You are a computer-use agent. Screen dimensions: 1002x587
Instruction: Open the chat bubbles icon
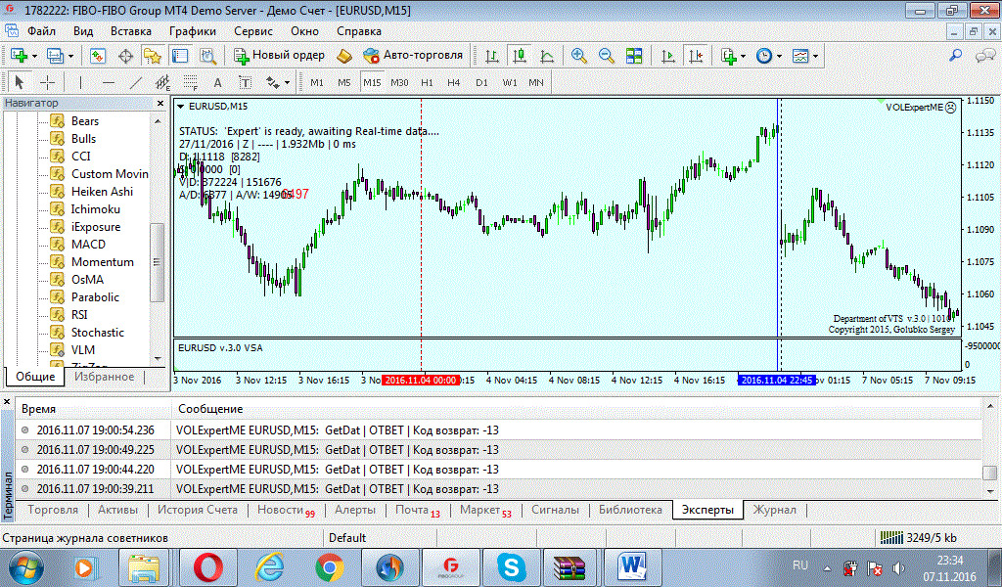tap(984, 56)
